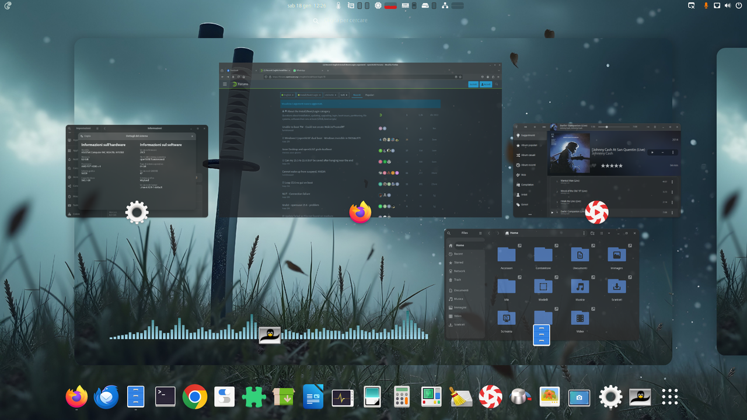Image resolution: width=747 pixels, height=420 pixels.
Task: Play the Johnny Cash At San Quentin album
Action: click(653, 152)
